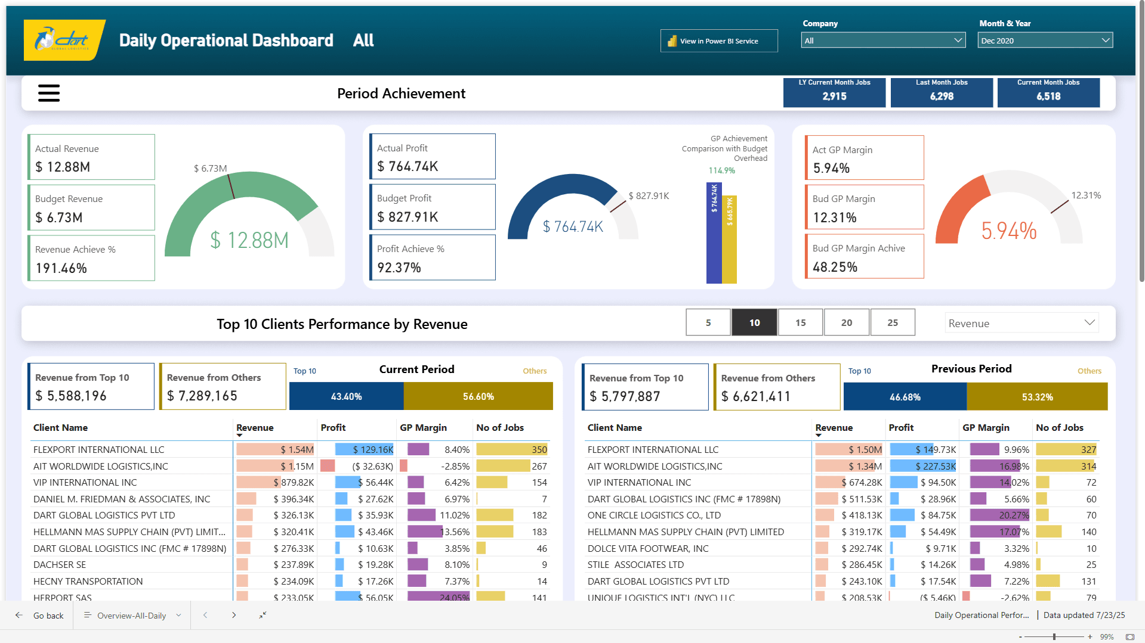
Task: Select DOLCE VITA FOOTWEAR, INC row
Action: [648, 548]
